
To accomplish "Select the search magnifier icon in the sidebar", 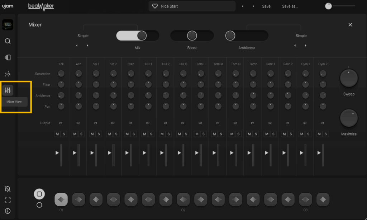I will tap(8, 41).
